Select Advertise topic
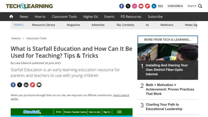The width and height of the screenshot is (208, 117). tap(98, 25)
